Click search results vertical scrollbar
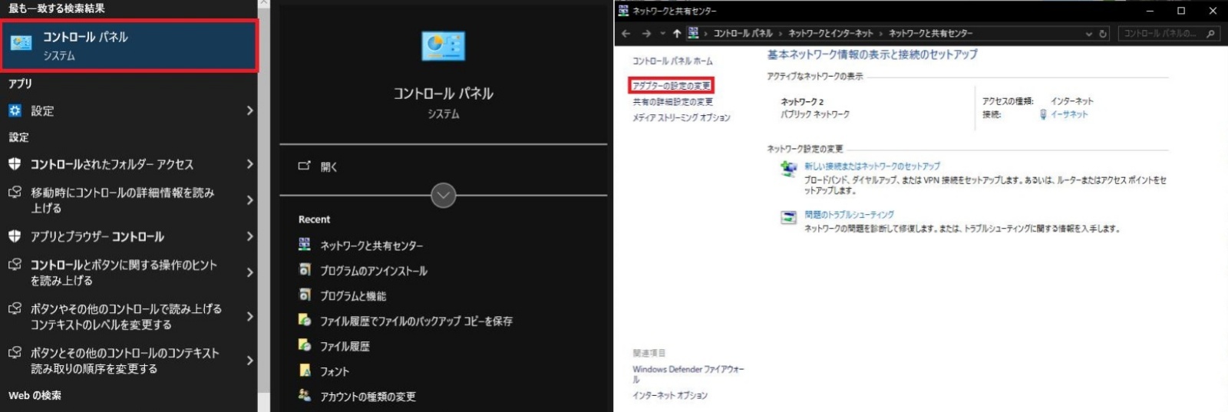Image resolution: width=1228 pixels, height=412 pixels. pyautogui.click(x=263, y=206)
